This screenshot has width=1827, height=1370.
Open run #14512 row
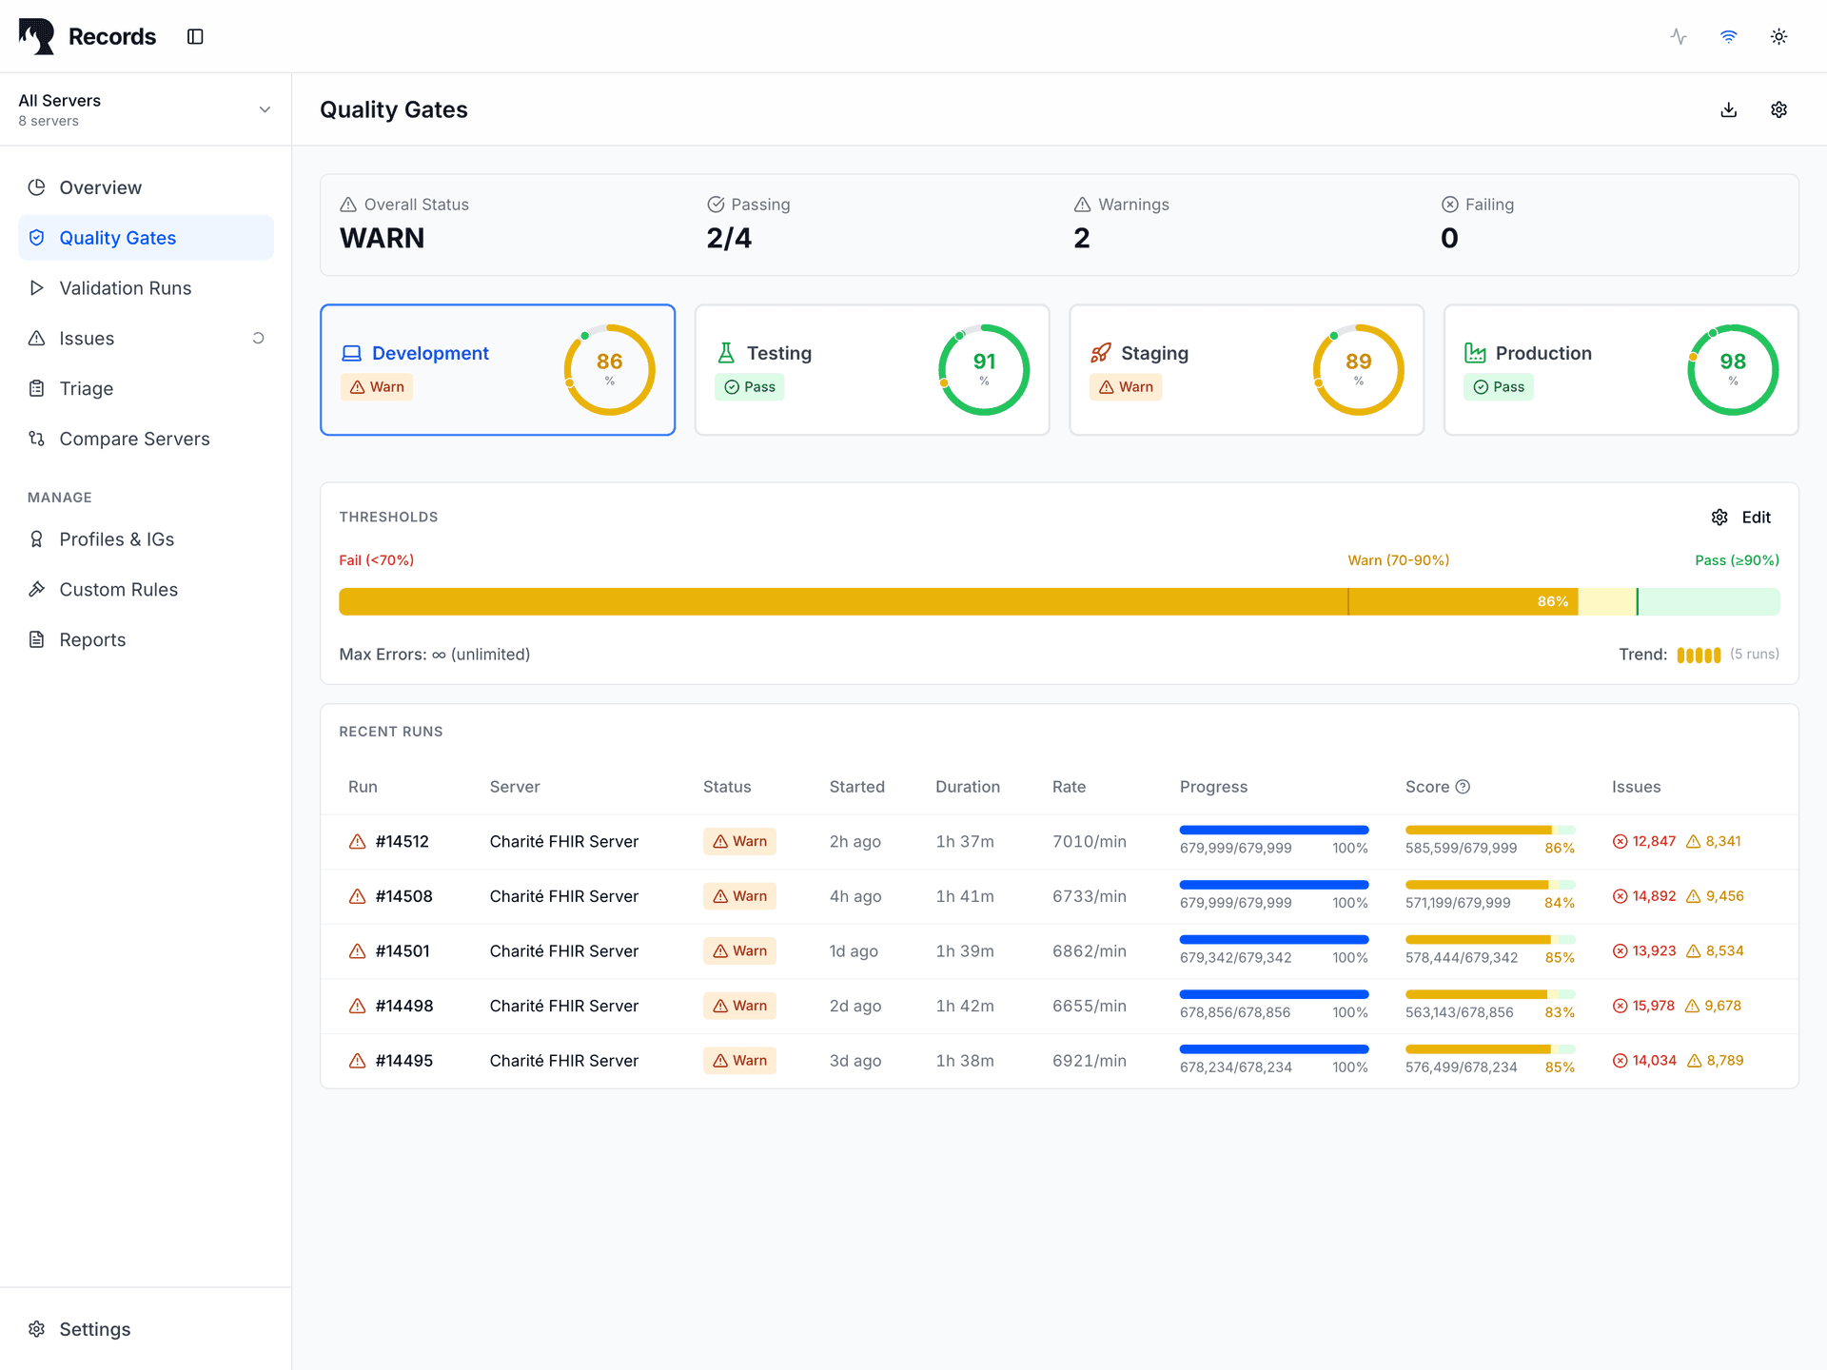[x=402, y=842]
